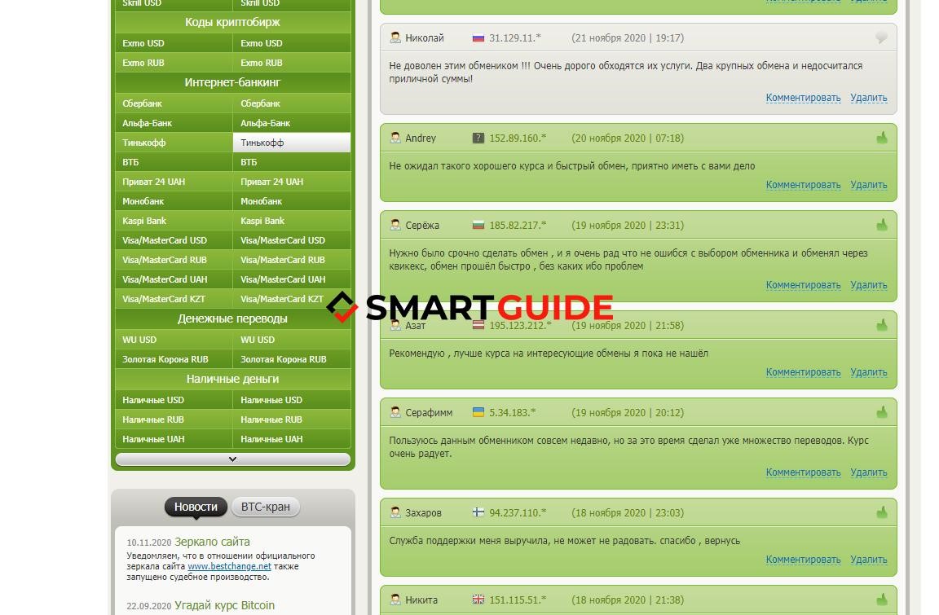939x615 pixels.
Task: Click the user avatar icon next to Николай
Action: 395,37
